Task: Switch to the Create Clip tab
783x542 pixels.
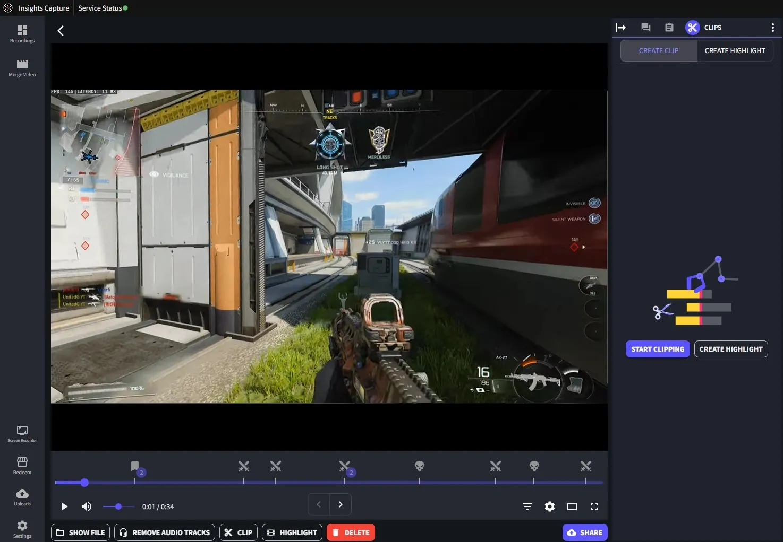Action: tap(659, 51)
